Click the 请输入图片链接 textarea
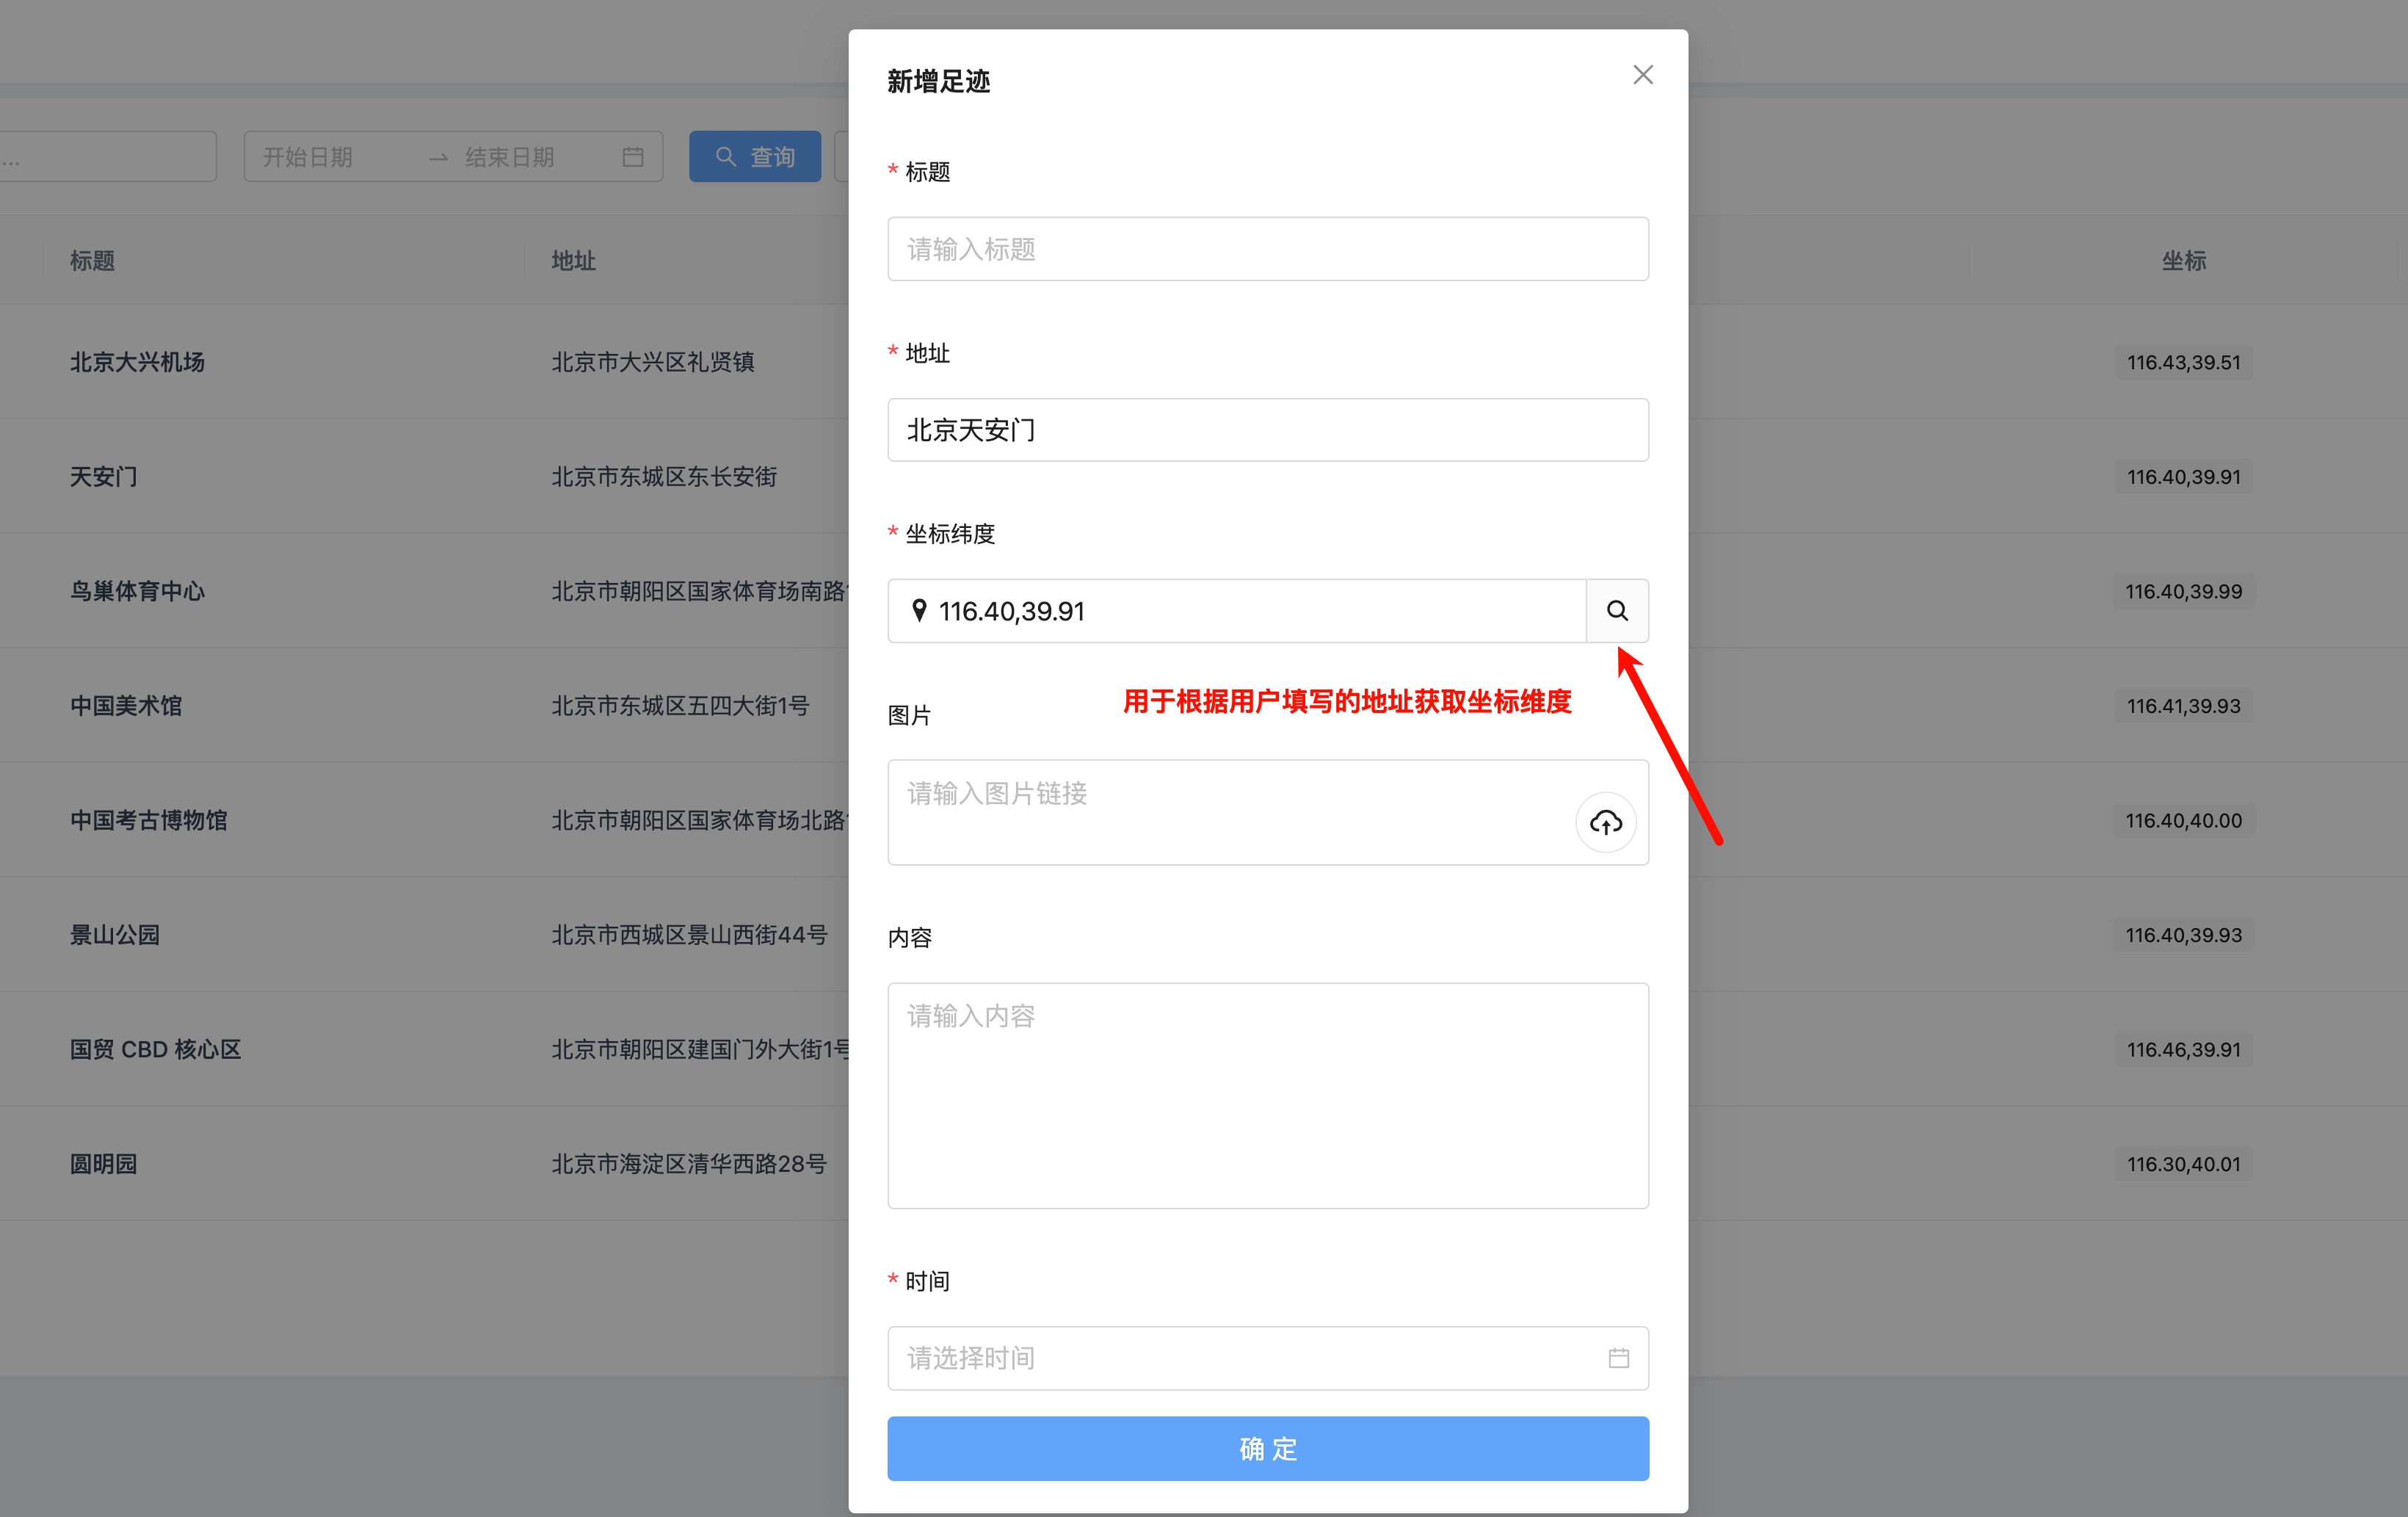 (x=1230, y=812)
